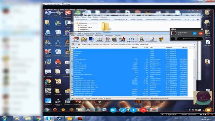Click the WinRAR Комментарий (Comment) toolbar icon
Image resolution: width=215 pixels, height=121 pixels.
[x=152, y=40]
